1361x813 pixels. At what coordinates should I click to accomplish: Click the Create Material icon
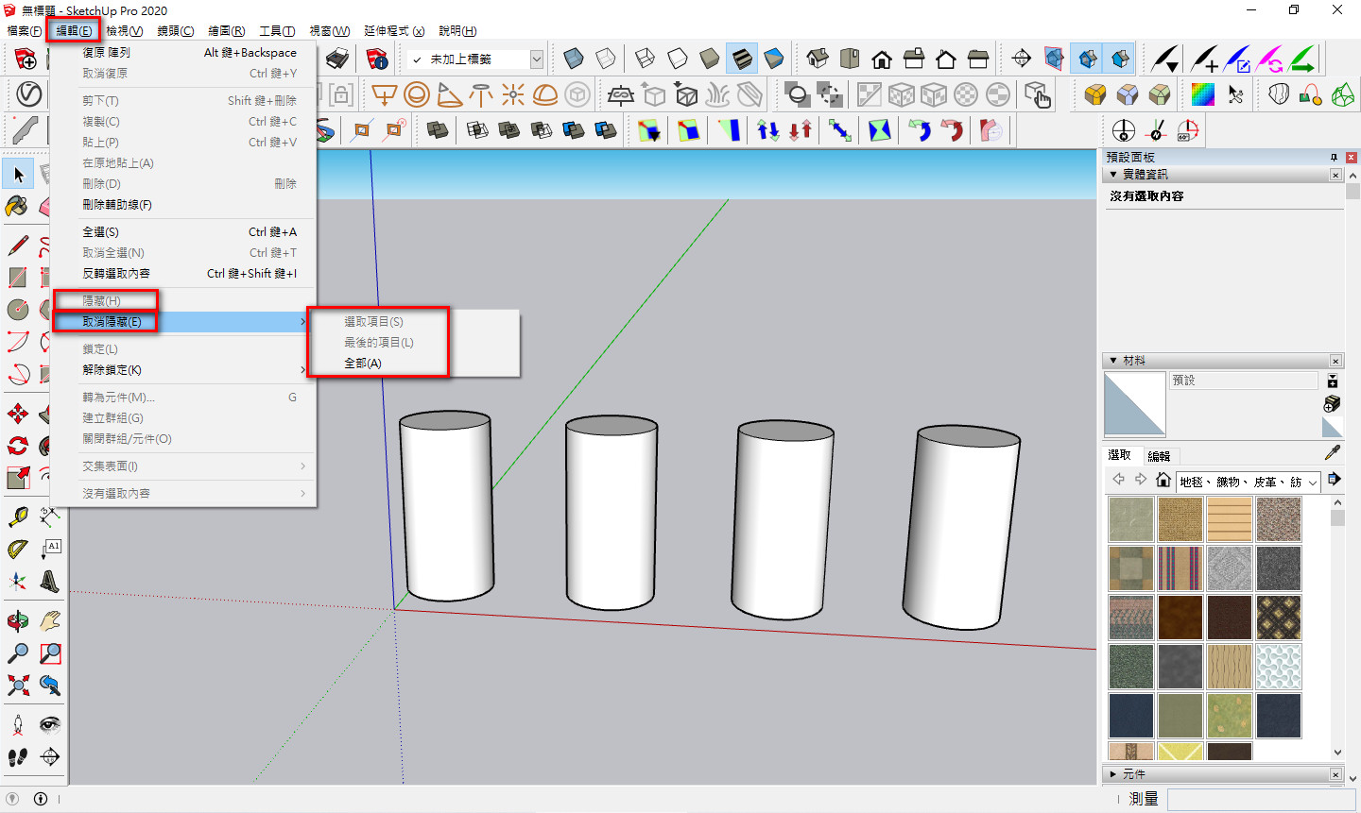[x=1332, y=403]
